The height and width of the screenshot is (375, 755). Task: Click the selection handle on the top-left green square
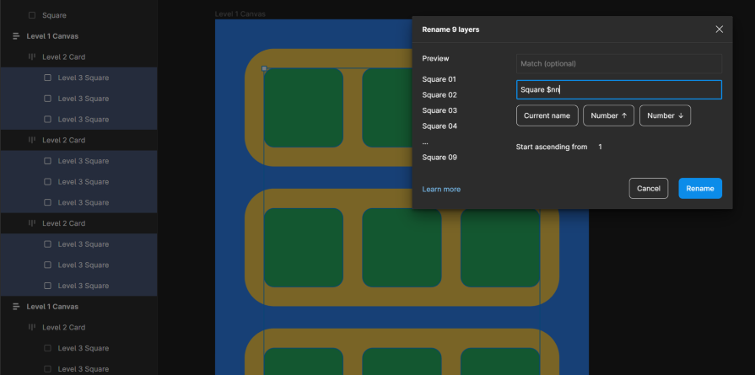click(264, 68)
